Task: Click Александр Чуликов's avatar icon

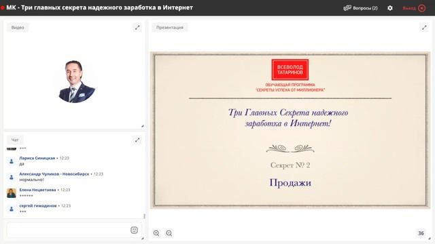Action: [12, 177]
